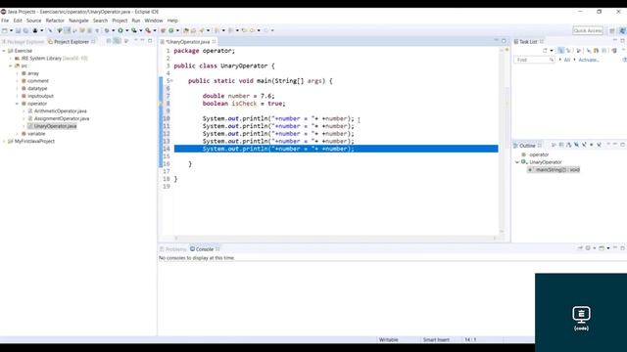
Task: Open the File menu
Action: pos(5,21)
